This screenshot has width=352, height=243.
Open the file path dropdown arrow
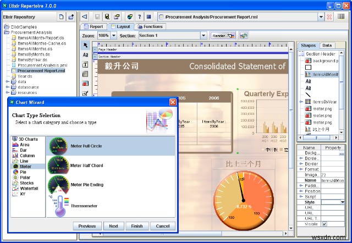[321, 17]
